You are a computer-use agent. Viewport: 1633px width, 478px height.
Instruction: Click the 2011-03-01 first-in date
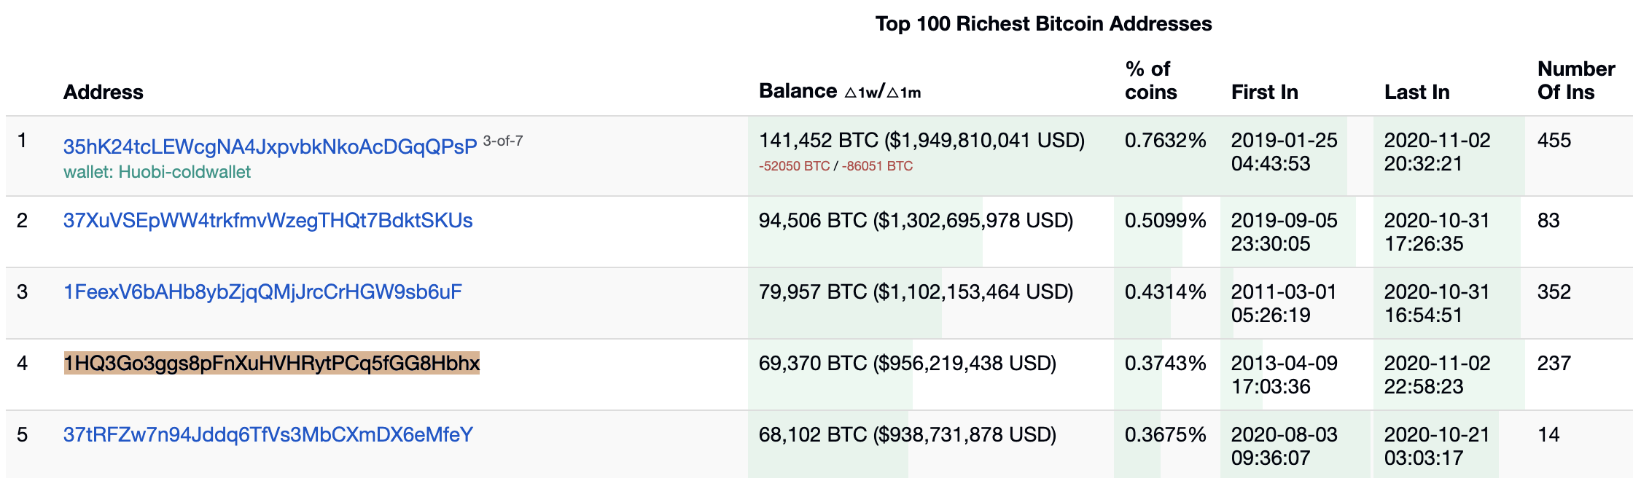[x=1284, y=291]
